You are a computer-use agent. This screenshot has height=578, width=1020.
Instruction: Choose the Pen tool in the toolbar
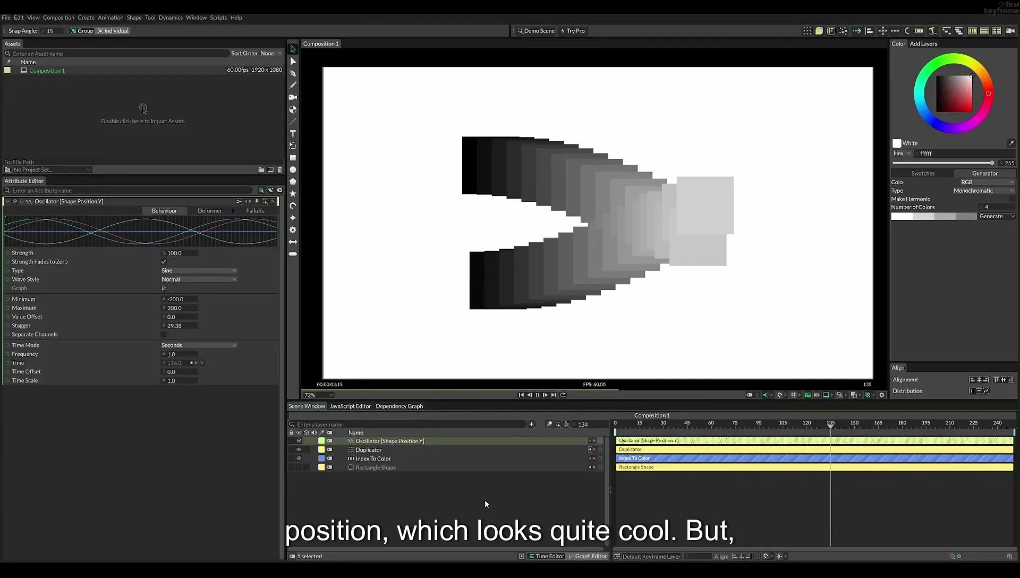coord(293,73)
